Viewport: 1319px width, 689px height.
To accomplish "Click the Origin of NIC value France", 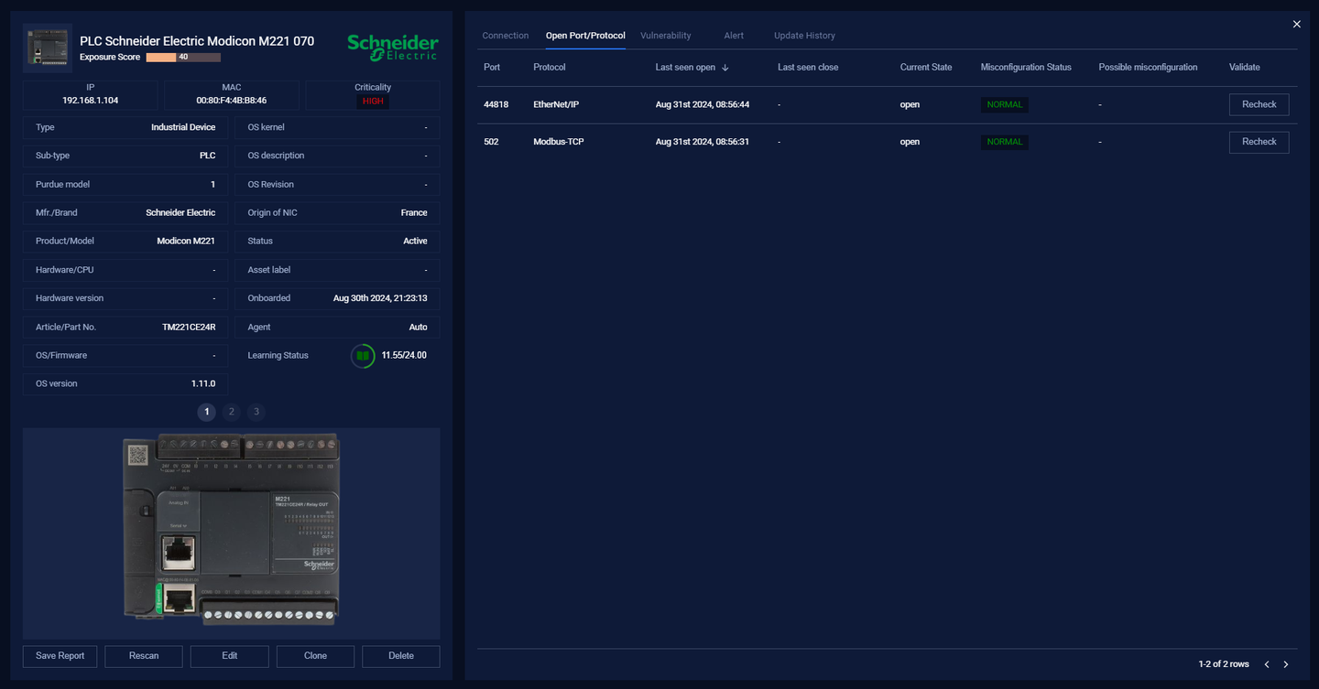I will coord(414,213).
